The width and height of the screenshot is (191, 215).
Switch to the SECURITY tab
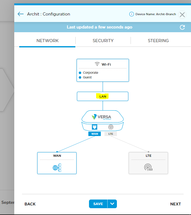tap(103, 41)
